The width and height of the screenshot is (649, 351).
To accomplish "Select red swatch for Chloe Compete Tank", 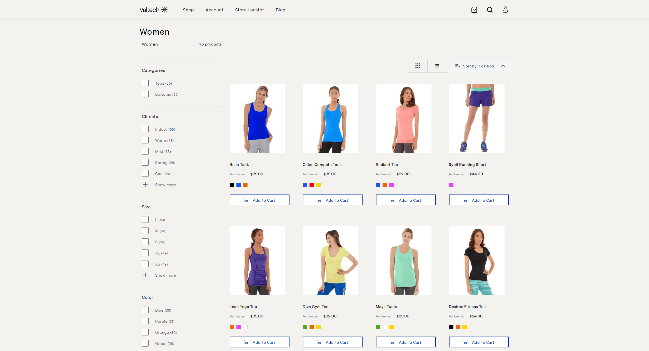I will click(311, 185).
